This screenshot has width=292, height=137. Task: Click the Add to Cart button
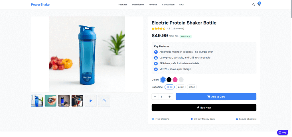(216, 97)
